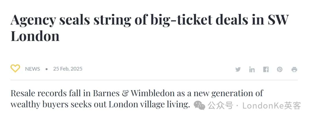This screenshot has width=311, height=118.
Task: Click the word Wimbledon in summary
Action: click(x=153, y=93)
